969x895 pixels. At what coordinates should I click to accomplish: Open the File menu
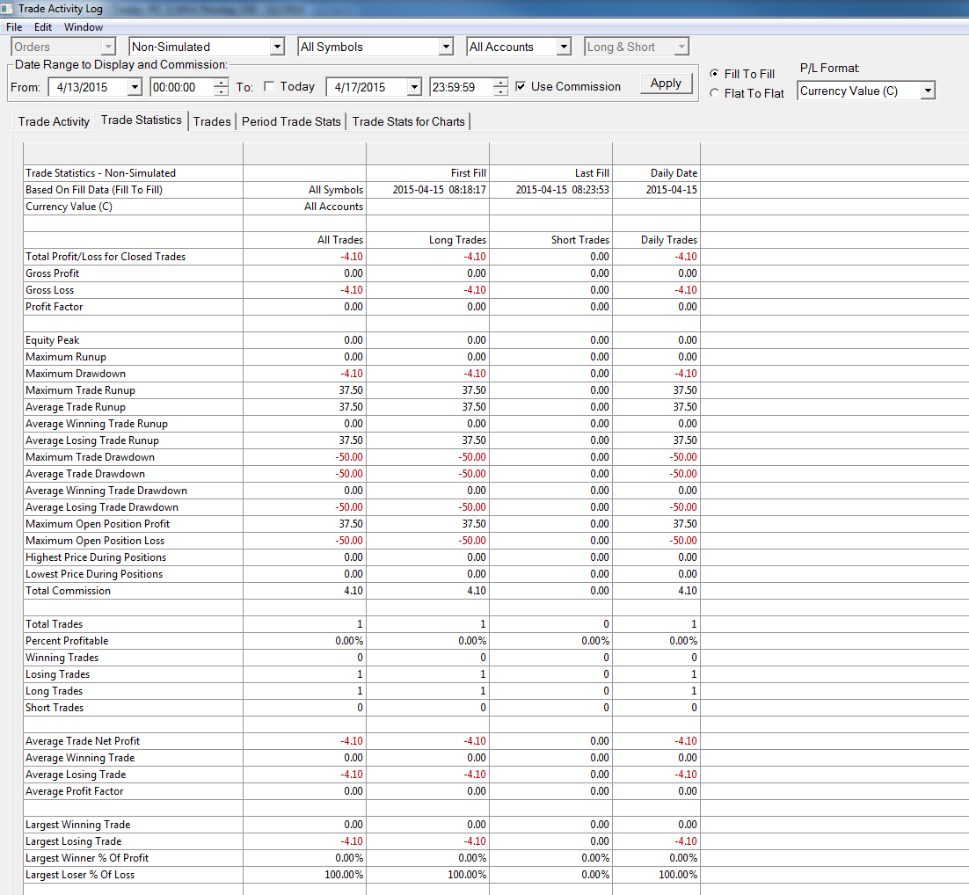tap(14, 27)
